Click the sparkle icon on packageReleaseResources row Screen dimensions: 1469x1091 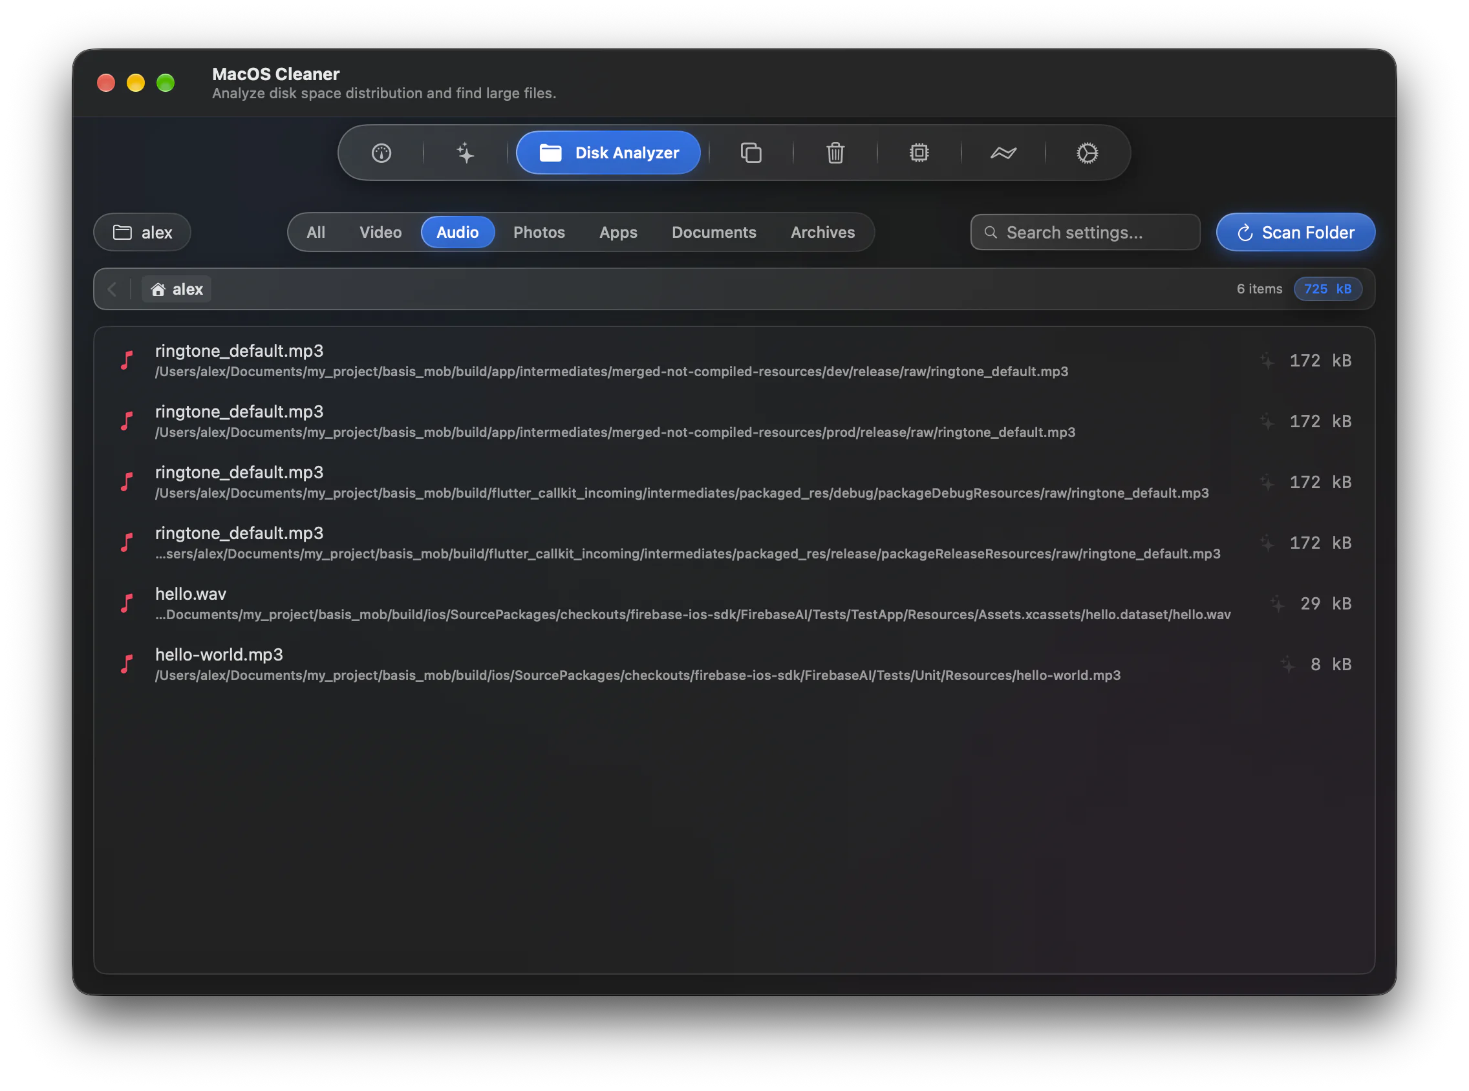(1267, 543)
